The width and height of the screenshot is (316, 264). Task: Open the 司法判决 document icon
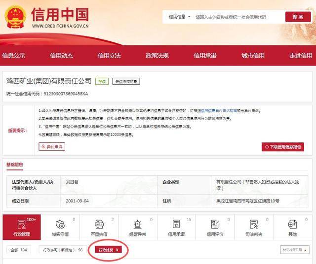253,224
